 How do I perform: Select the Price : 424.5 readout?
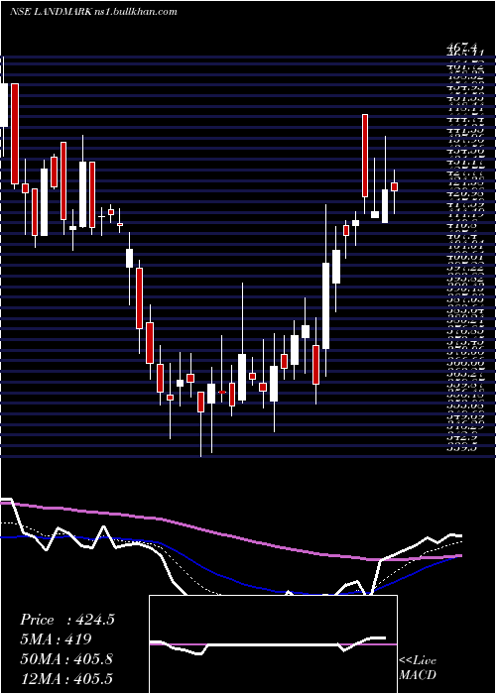coord(67,620)
